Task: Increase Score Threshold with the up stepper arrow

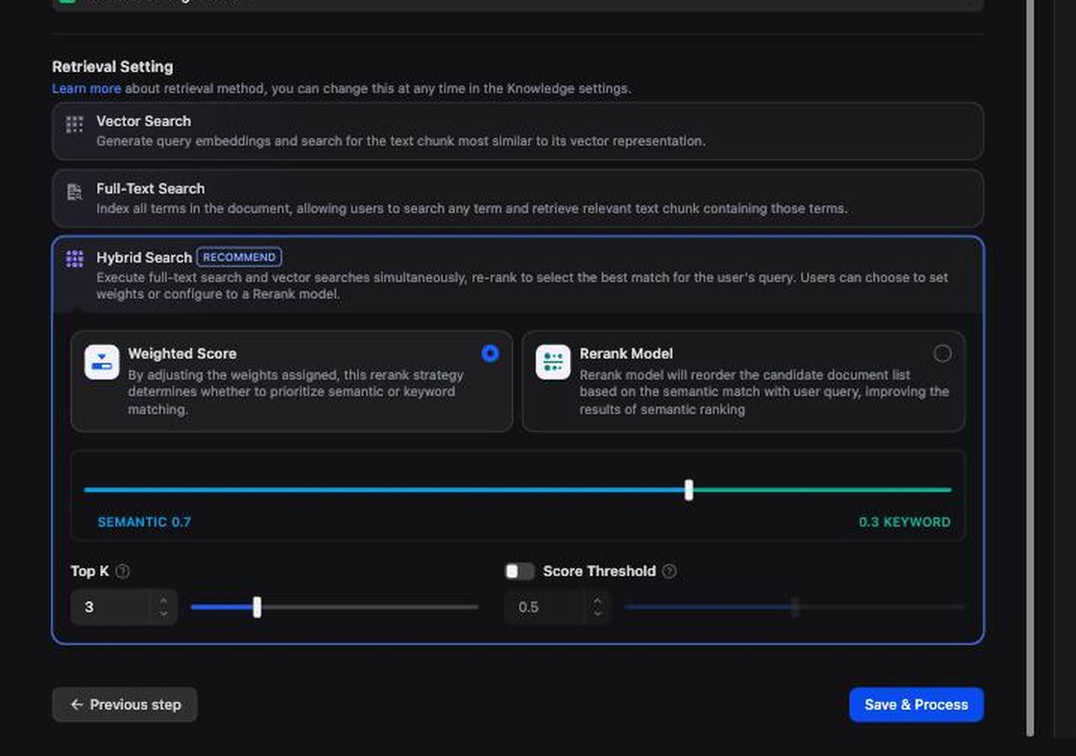Action: pos(597,600)
